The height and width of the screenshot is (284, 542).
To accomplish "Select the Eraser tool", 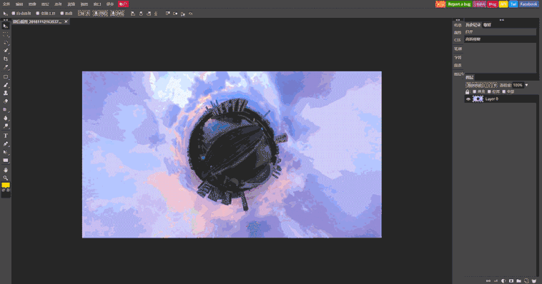I will point(6,101).
